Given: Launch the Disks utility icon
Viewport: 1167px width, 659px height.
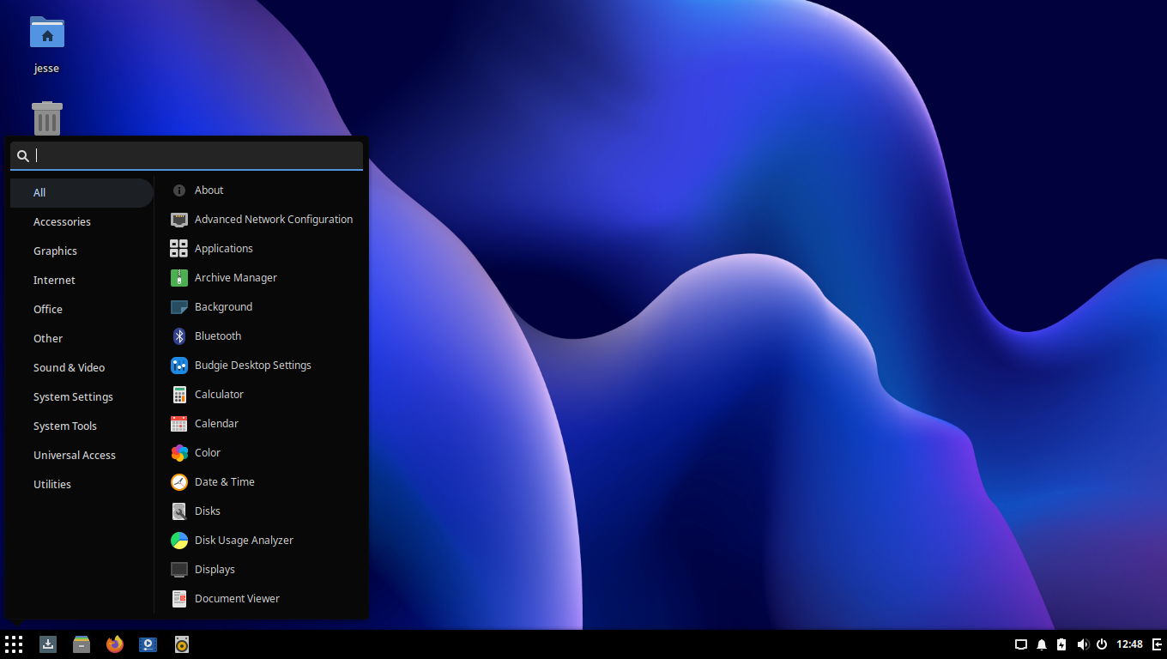Looking at the screenshot, I should coord(179,511).
